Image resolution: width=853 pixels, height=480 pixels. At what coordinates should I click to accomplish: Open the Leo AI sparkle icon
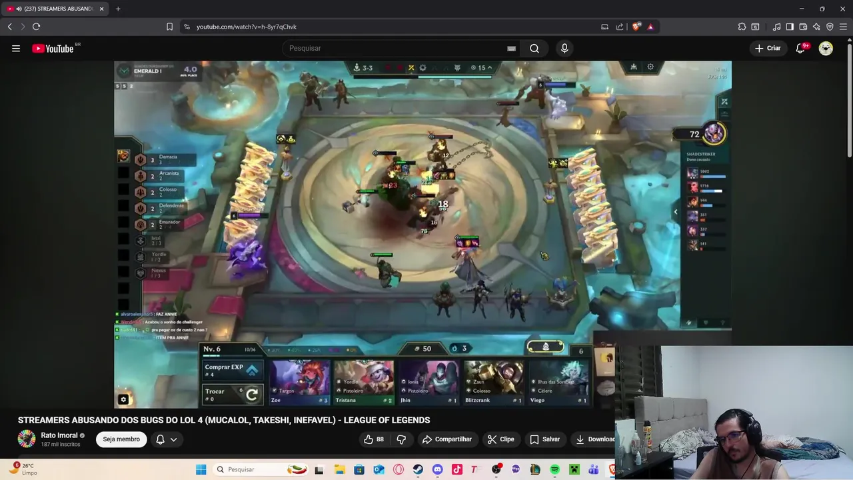[x=816, y=27]
